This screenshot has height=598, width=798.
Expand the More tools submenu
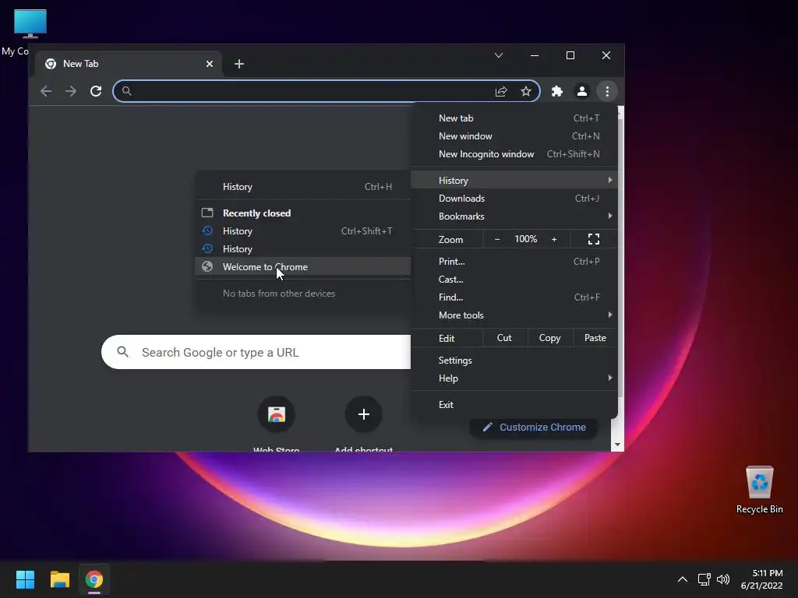[x=514, y=315]
